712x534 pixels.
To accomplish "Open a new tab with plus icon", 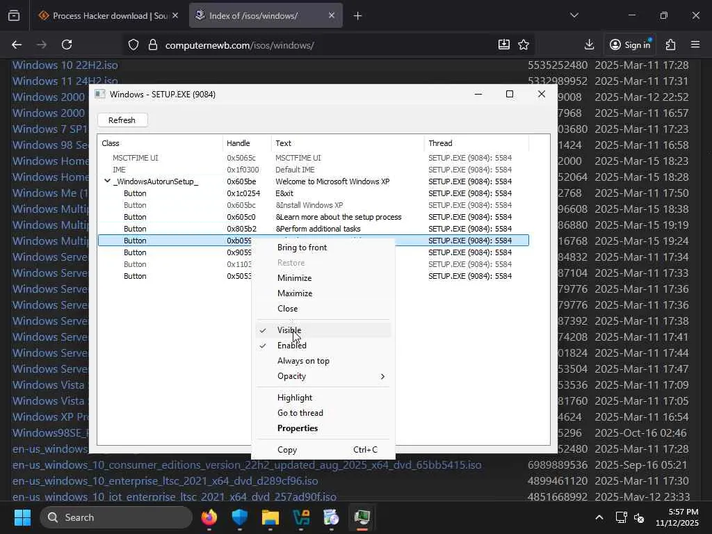I will tap(358, 16).
